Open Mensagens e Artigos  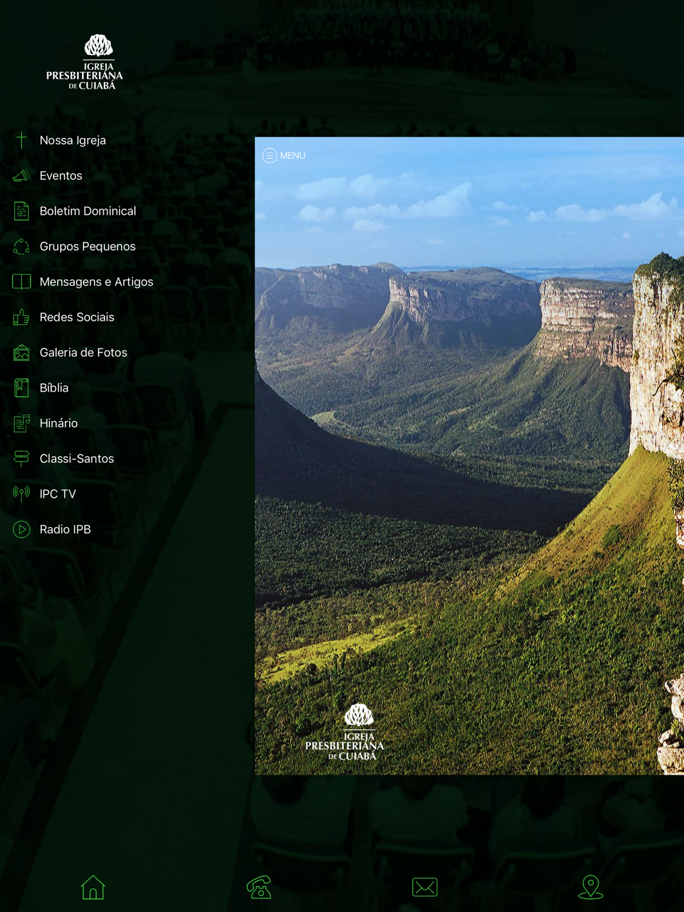click(x=96, y=282)
